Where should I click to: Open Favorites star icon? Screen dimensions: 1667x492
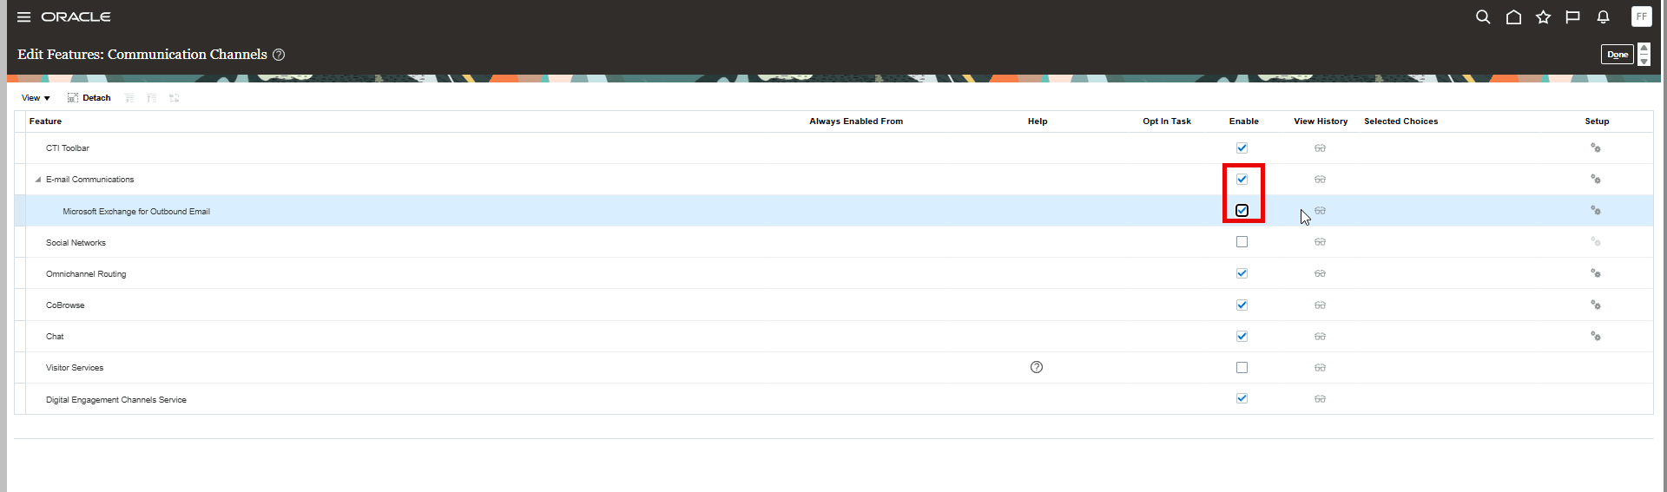1543,17
